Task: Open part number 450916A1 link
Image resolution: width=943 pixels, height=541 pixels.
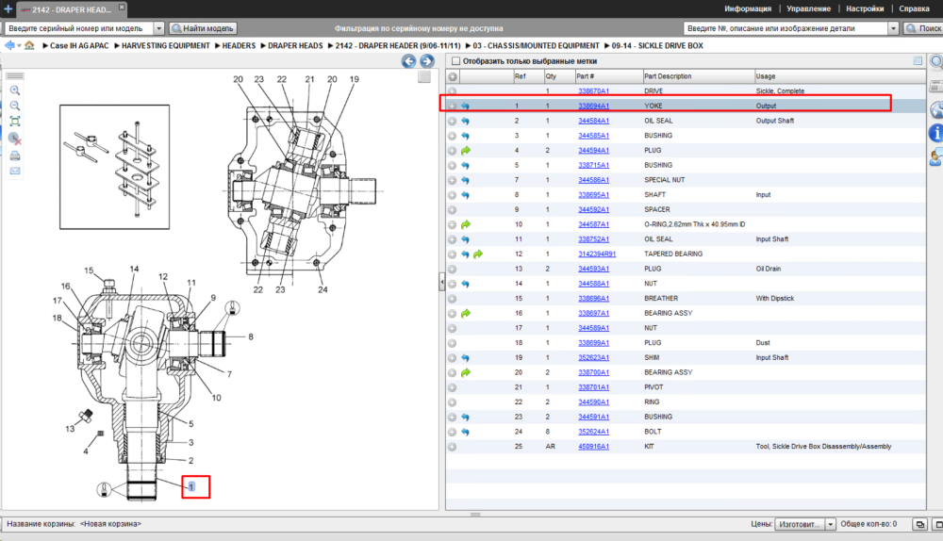Action: click(593, 447)
